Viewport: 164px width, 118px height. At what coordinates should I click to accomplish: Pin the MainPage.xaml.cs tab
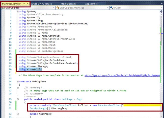pyautogui.click(x=24, y=4)
